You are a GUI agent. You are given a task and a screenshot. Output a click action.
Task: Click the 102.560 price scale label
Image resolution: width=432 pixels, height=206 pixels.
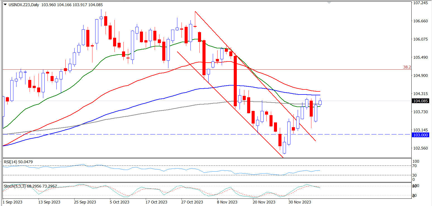coord(420,148)
